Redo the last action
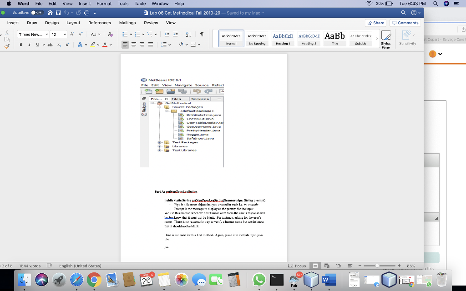 coord(78,13)
